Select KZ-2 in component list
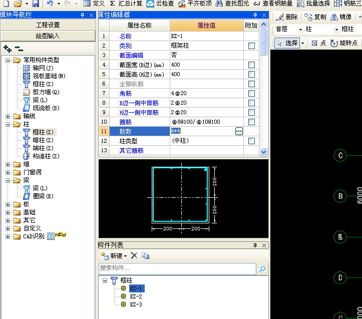The height and width of the screenshot is (319, 362). coord(136,296)
